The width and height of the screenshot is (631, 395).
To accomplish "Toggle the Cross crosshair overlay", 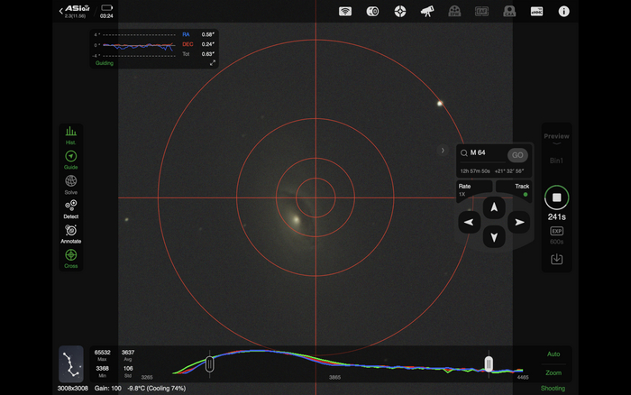I will pos(70,256).
